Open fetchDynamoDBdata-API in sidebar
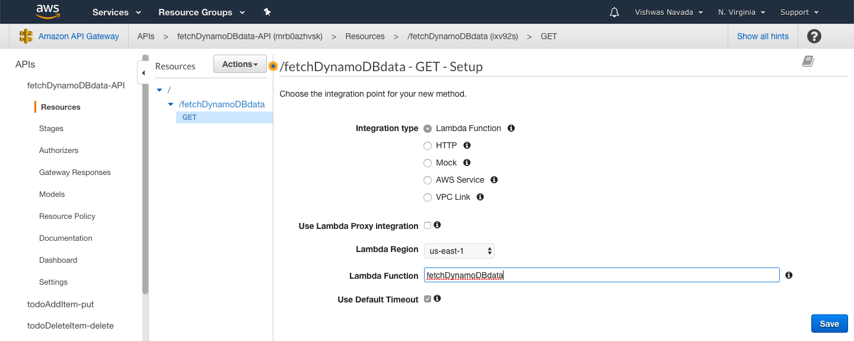 (76, 85)
